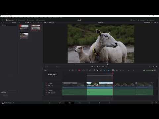Jump to first frame in viewer
The width and height of the screenshot is (159, 119).
(x=92, y=67)
